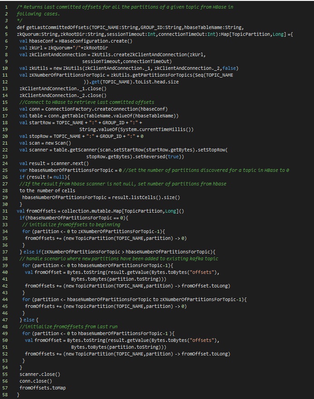Click 'ConnectionFactory.createConnection(hbaseConf)'
314x399 pixels.
107,109
